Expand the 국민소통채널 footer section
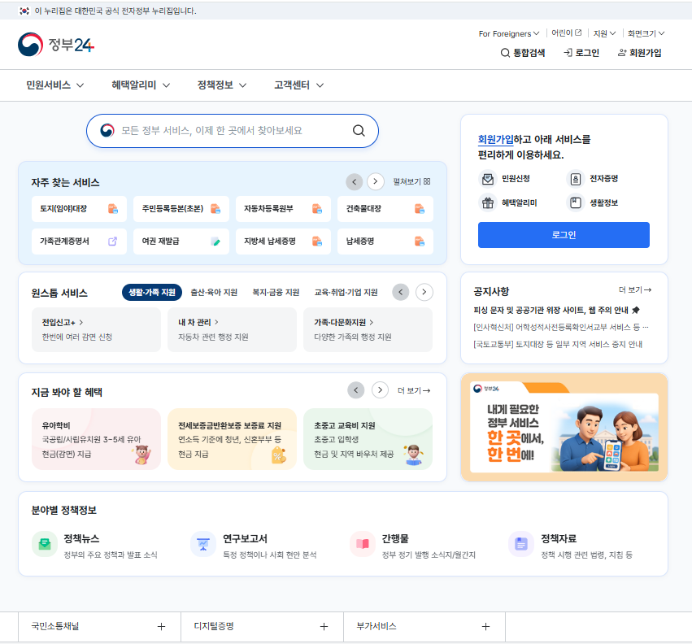The width and height of the screenshot is (692, 644). pos(99,627)
